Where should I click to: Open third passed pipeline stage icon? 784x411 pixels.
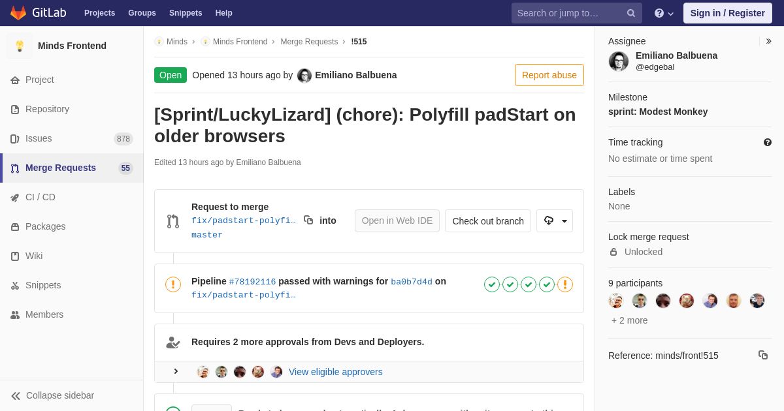(x=529, y=284)
